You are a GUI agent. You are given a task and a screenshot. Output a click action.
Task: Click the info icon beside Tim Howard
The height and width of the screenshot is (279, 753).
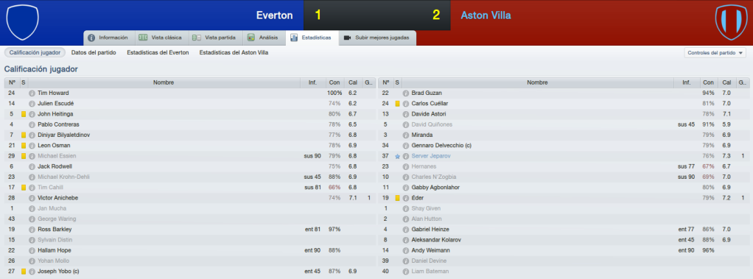(32, 93)
